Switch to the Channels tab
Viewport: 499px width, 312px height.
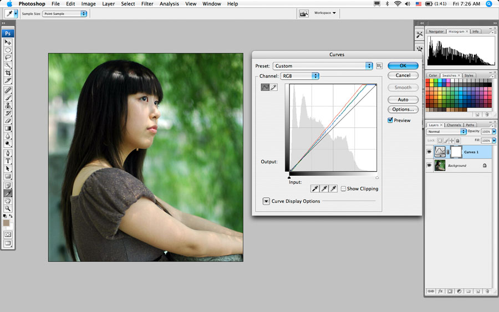[454, 125]
